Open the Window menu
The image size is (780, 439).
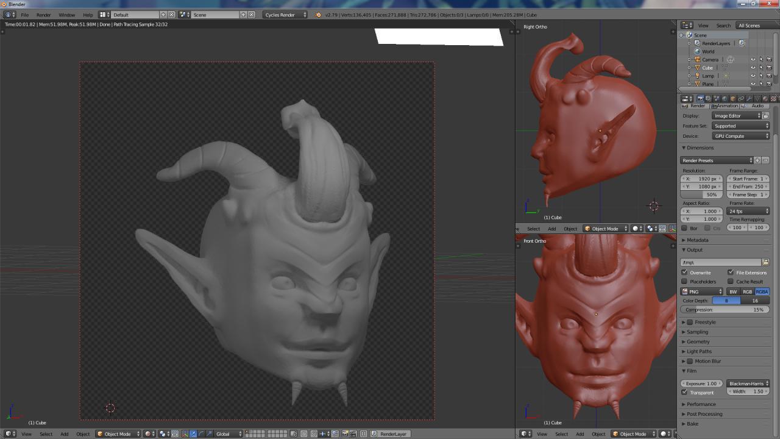[67, 15]
